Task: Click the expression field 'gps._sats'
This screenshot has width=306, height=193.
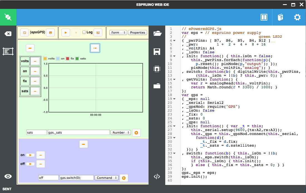Action: coord(78,132)
